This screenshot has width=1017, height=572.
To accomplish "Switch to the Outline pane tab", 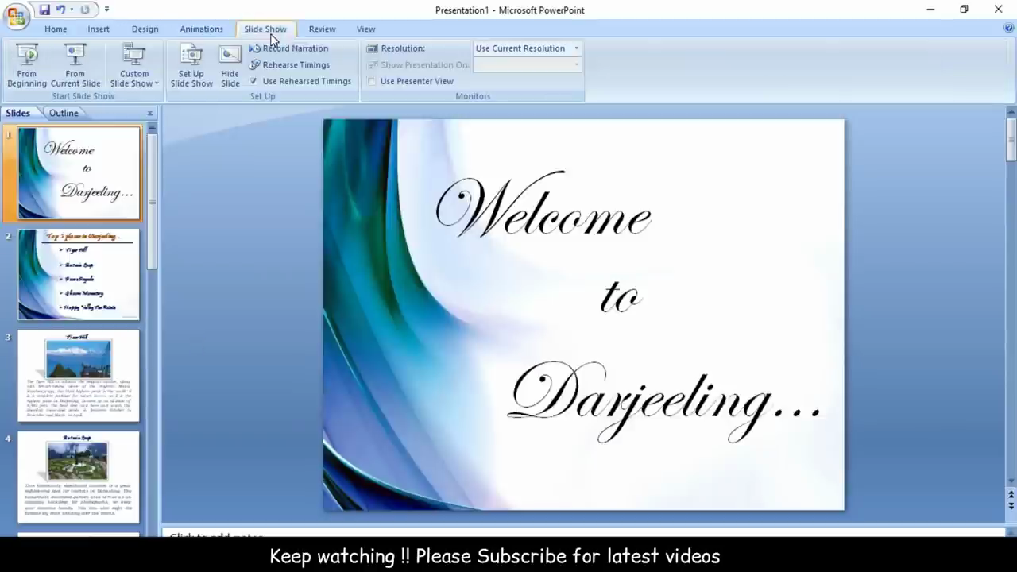I will point(64,114).
